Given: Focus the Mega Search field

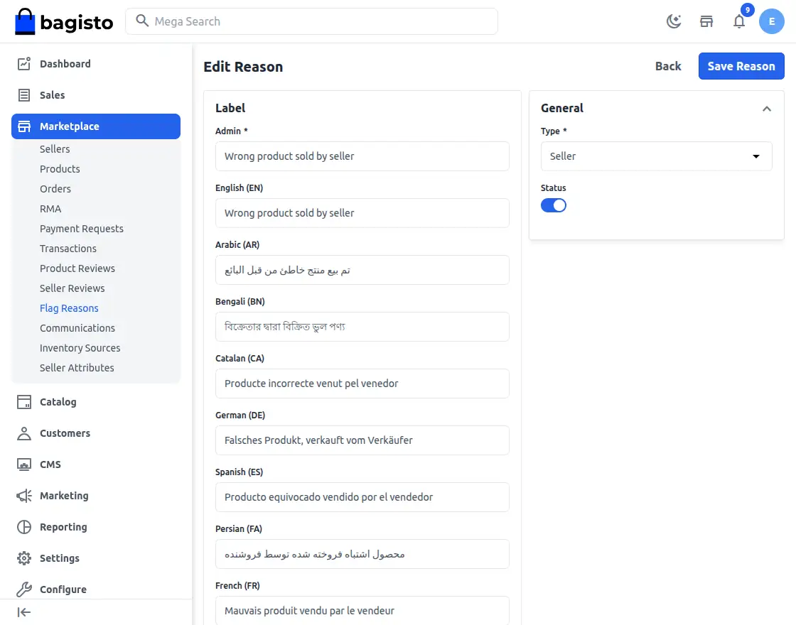Looking at the screenshot, I should click(320, 21).
